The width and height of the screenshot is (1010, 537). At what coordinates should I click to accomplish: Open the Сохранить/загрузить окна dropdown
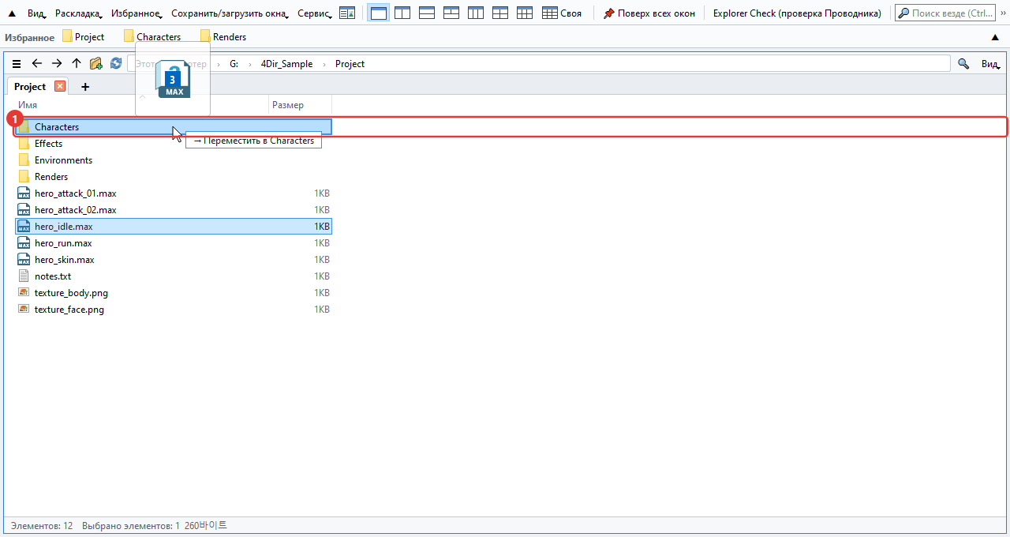[x=230, y=13]
